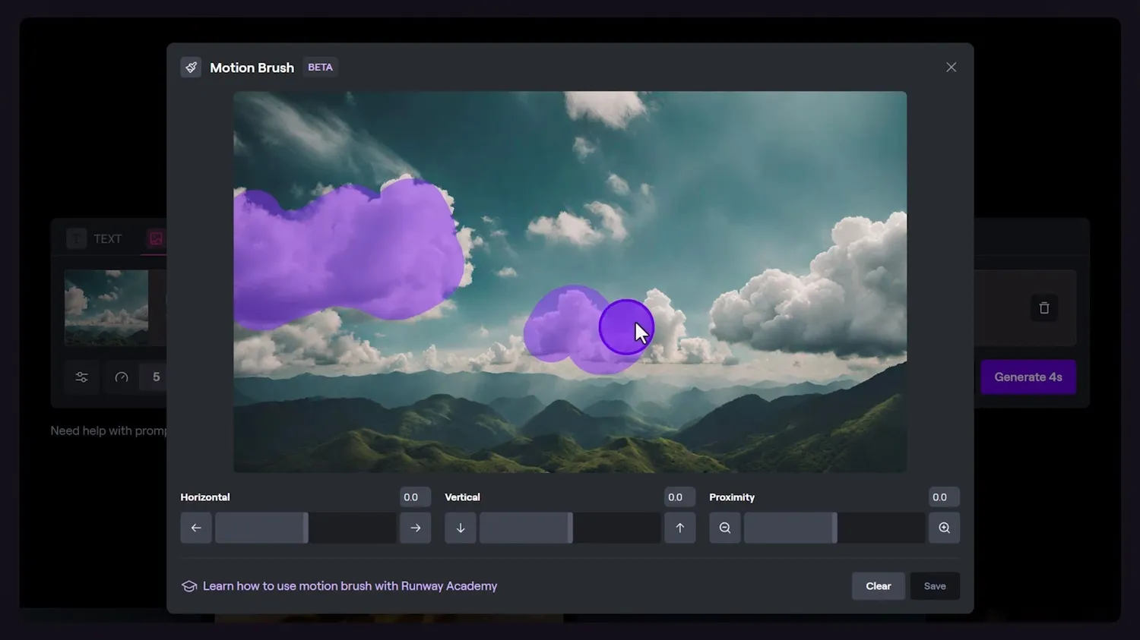
Task: Clear the painted brush strokes
Action: 878,586
